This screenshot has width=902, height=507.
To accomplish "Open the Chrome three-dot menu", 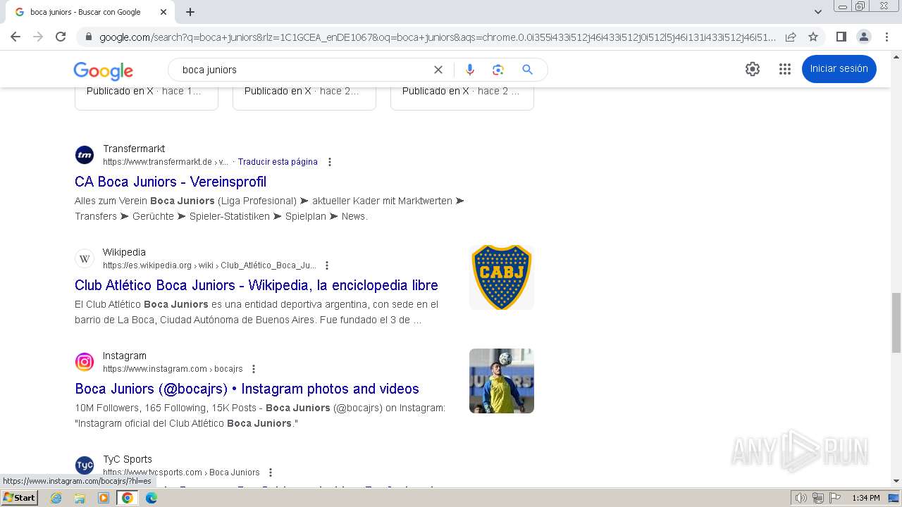I will click(886, 37).
